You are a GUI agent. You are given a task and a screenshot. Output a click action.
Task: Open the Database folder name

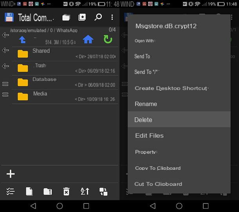click(45, 79)
